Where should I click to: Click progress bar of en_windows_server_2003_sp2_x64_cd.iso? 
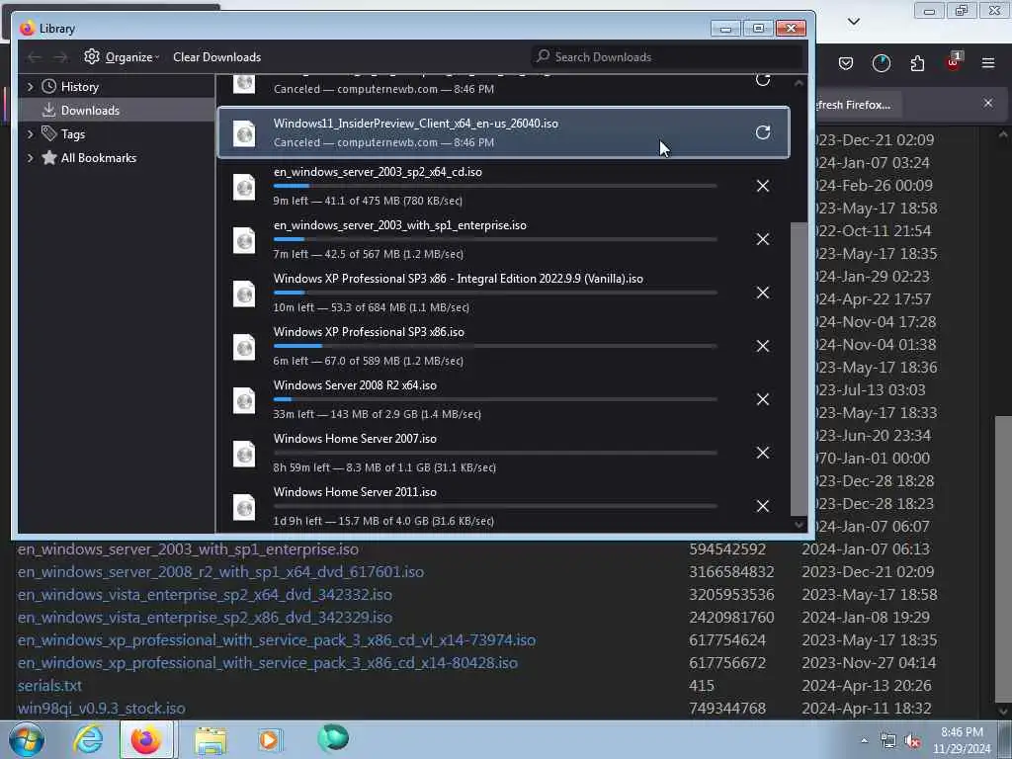[495, 186]
